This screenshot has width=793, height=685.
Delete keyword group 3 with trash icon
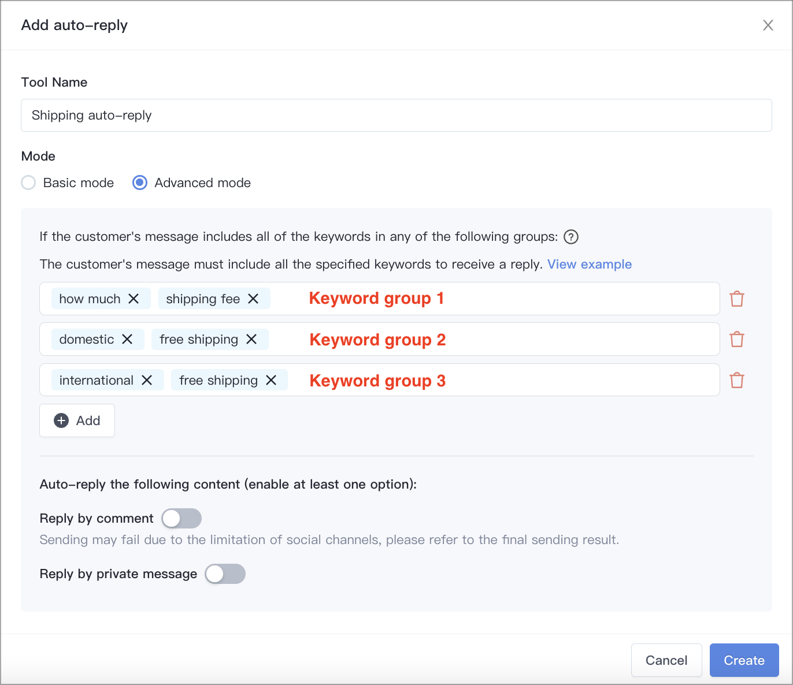point(737,380)
